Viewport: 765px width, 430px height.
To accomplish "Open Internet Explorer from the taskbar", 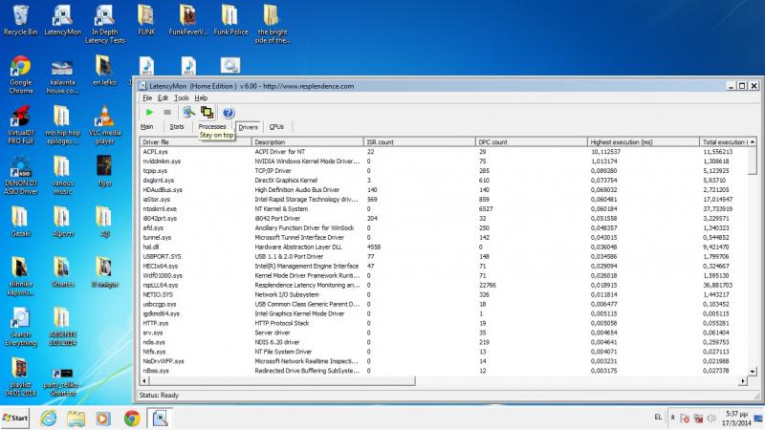I will click(49, 418).
